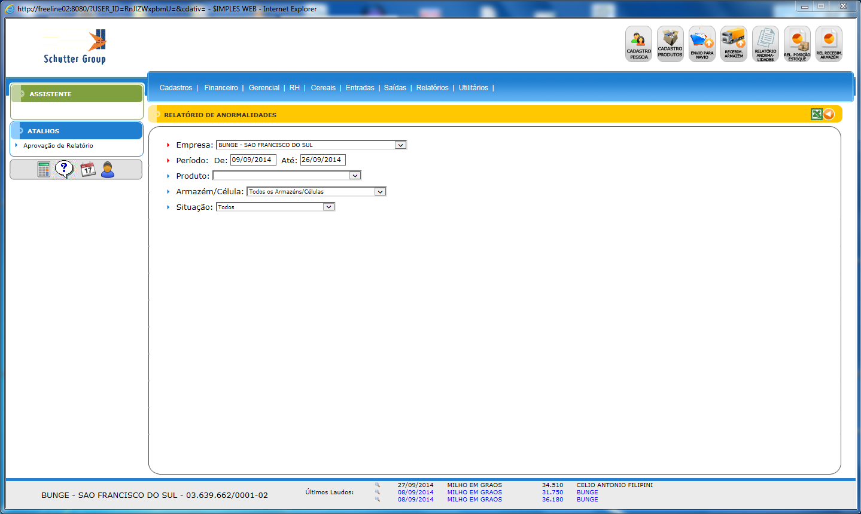Export the report with the Excel icon
This screenshot has width=861, height=514.
pyautogui.click(x=816, y=114)
